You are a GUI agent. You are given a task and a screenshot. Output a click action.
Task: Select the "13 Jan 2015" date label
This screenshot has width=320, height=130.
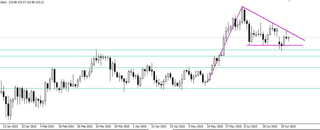pyautogui.click(x=10, y=126)
